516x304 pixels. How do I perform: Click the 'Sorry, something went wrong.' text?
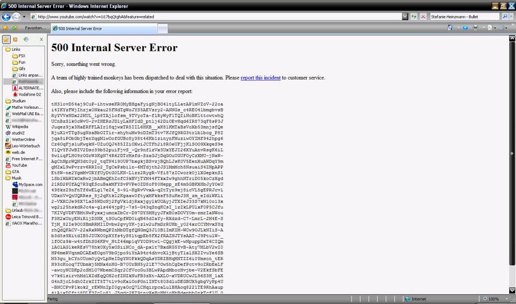[x=84, y=64]
